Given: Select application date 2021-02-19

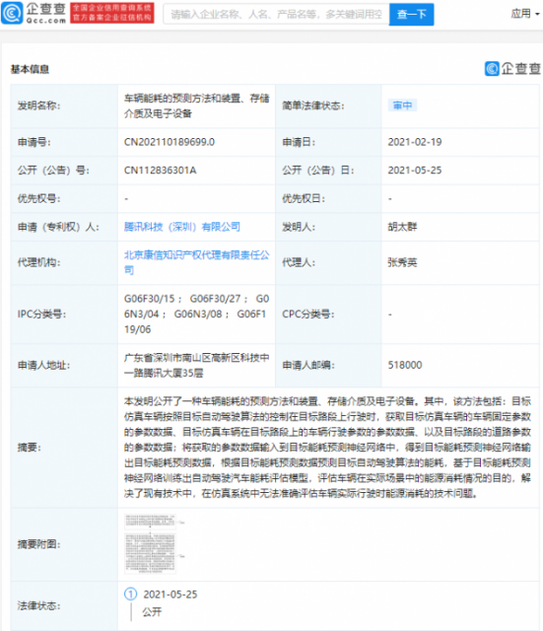Looking at the screenshot, I should [415, 142].
